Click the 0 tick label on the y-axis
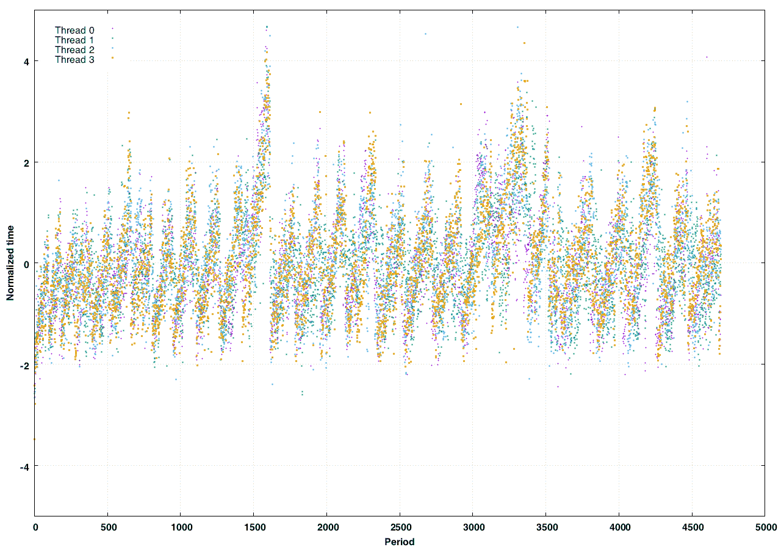 [26, 264]
